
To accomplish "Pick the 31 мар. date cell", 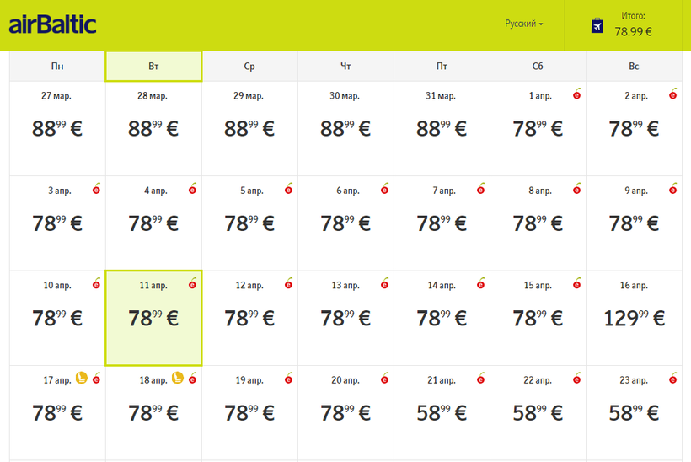I will (442, 128).
